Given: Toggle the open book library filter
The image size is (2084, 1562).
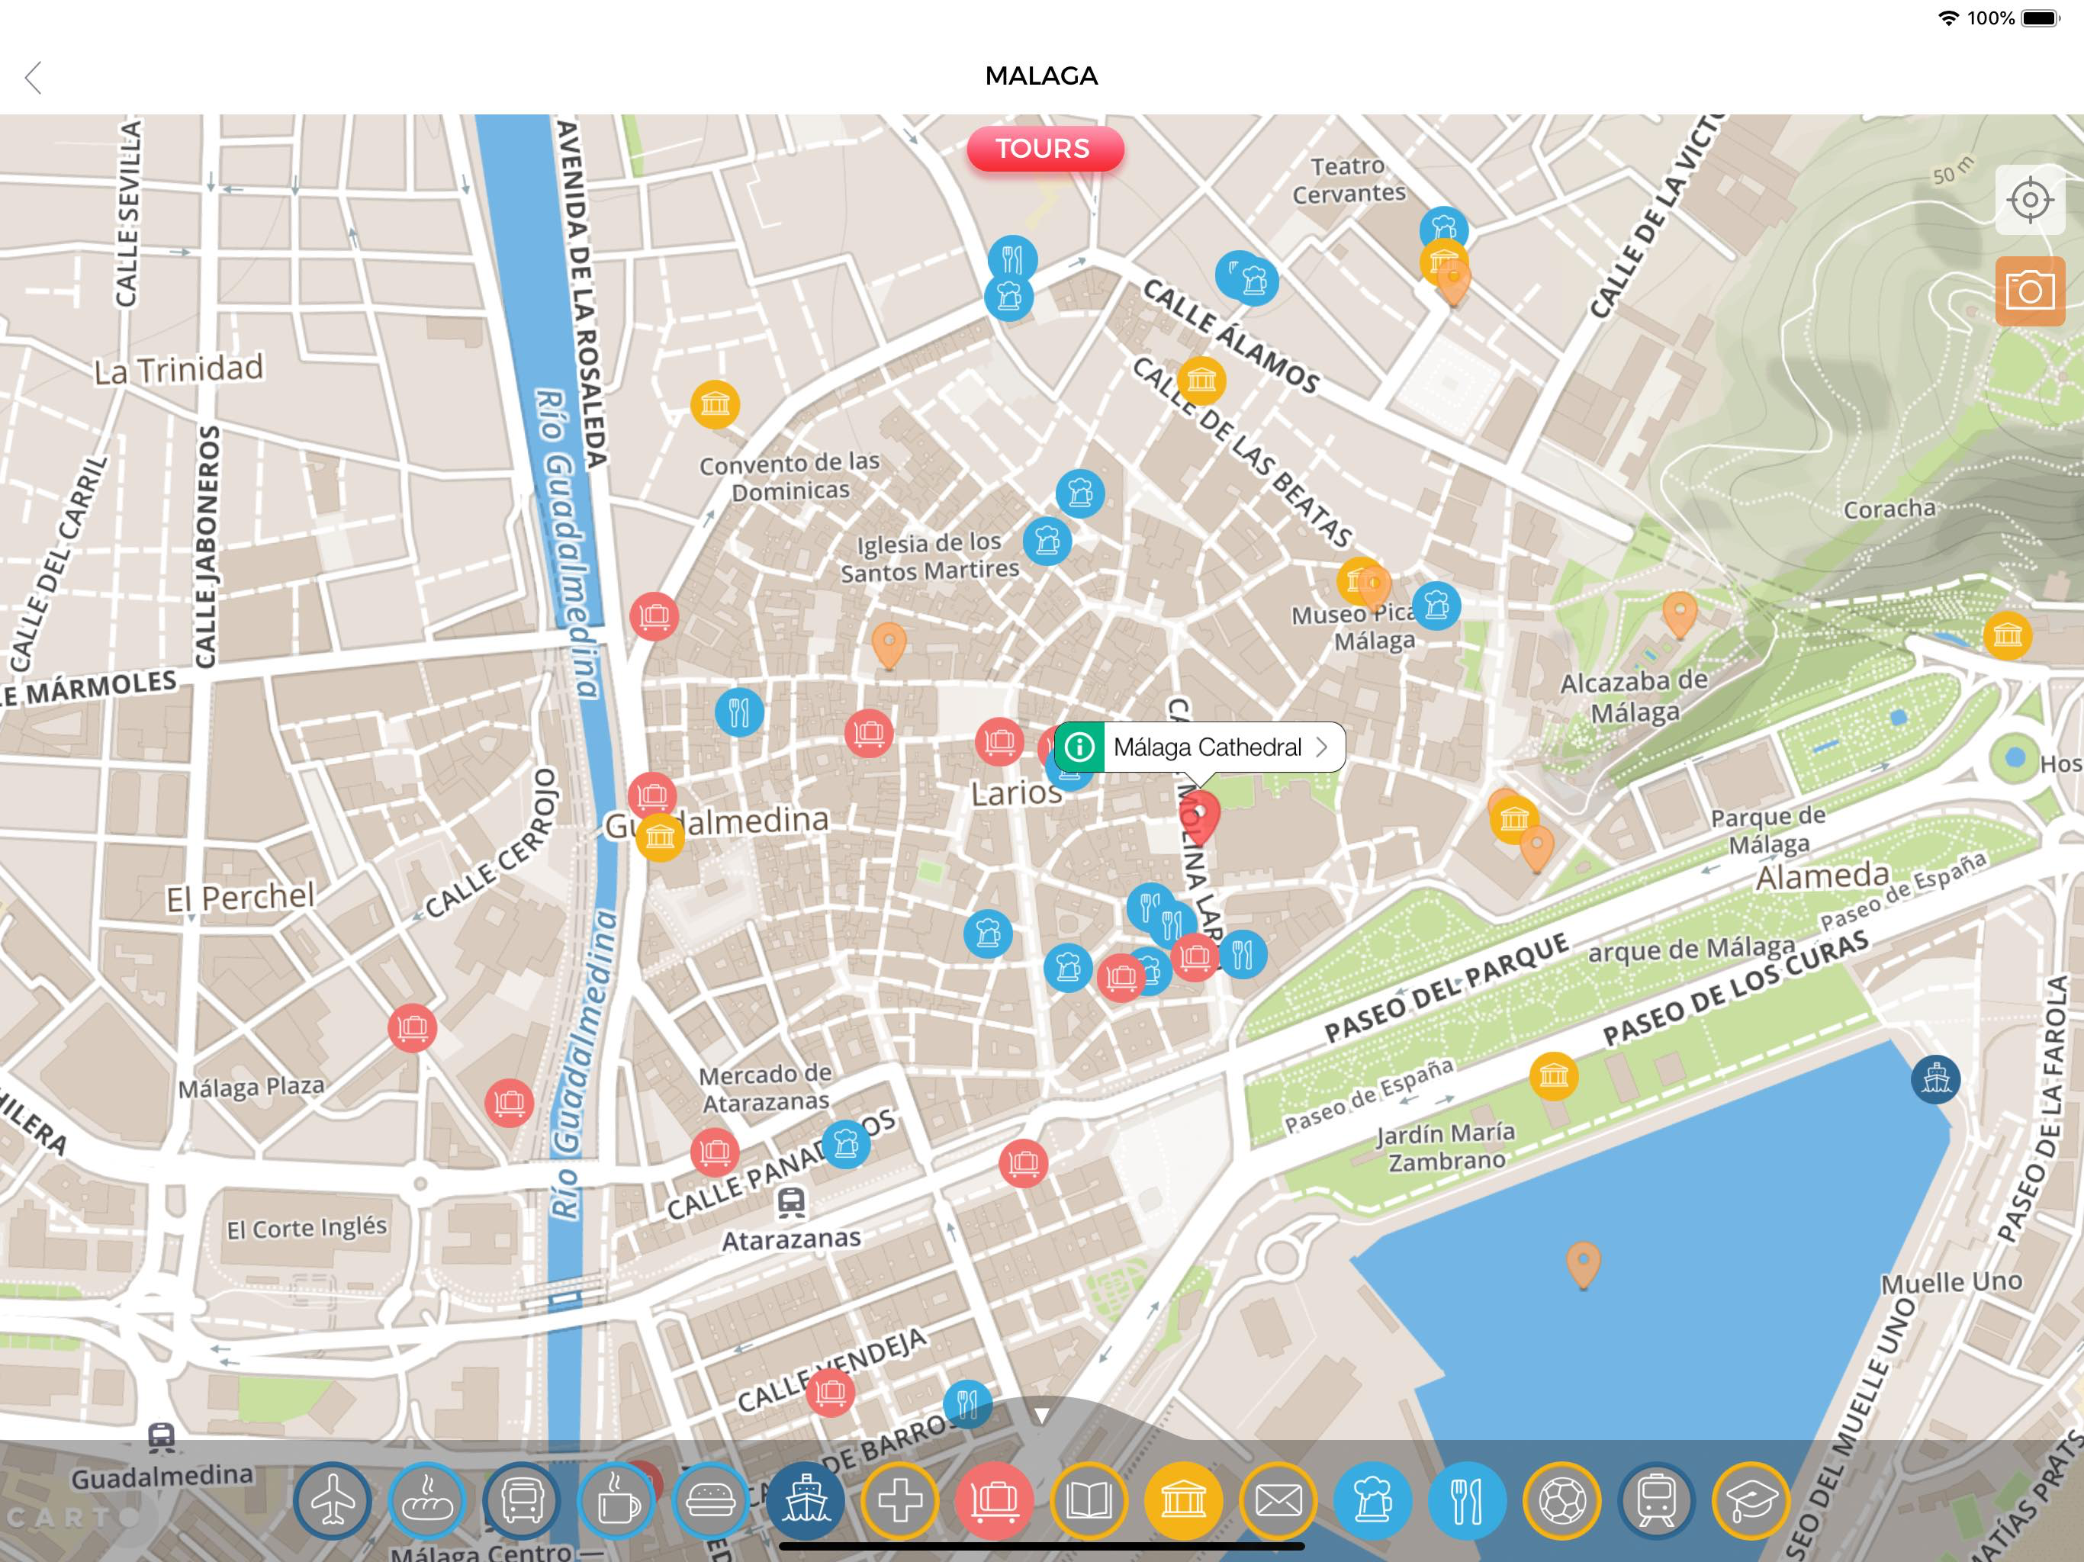Looking at the screenshot, I should pos(1089,1499).
